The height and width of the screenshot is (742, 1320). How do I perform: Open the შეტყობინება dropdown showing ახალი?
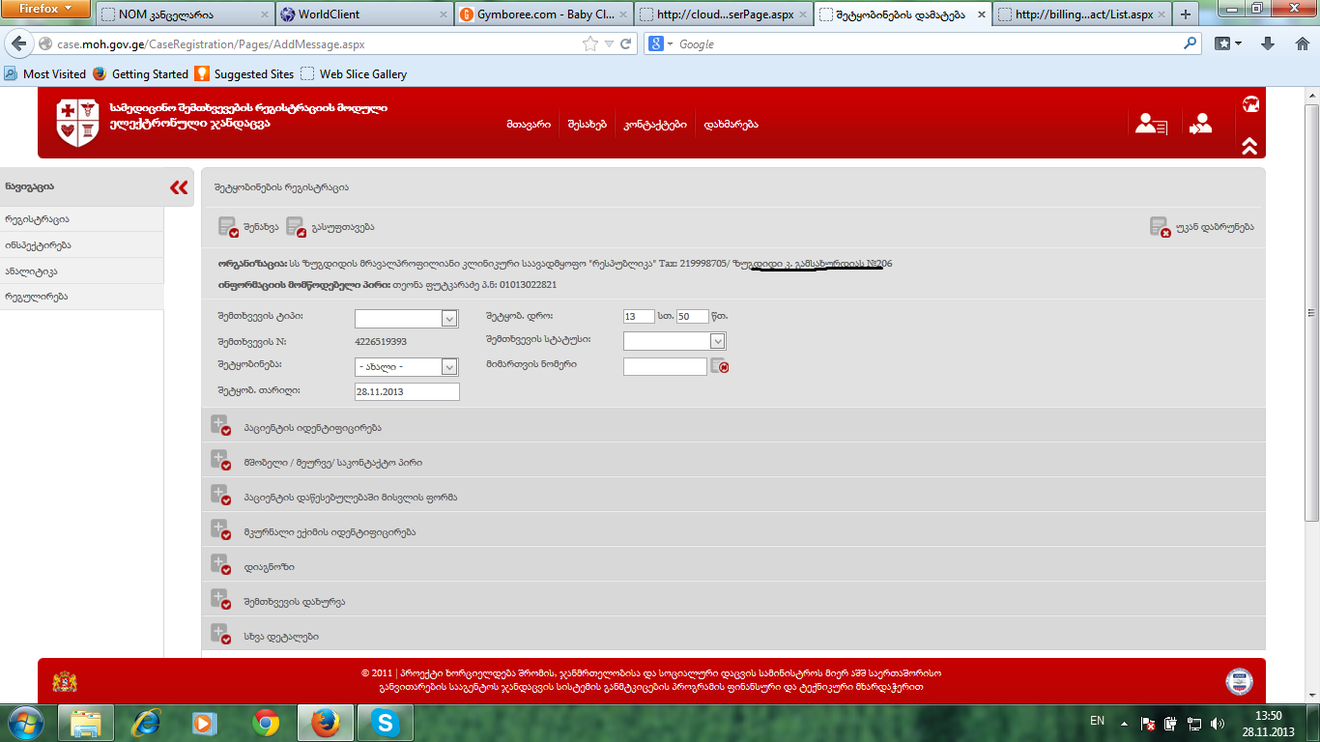(448, 367)
